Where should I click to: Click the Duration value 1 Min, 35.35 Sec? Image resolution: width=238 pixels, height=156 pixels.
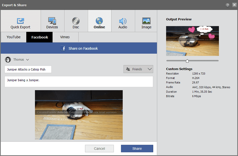(x=202, y=92)
